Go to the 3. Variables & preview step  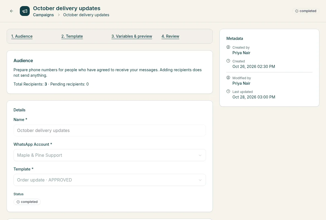[x=132, y=36]
